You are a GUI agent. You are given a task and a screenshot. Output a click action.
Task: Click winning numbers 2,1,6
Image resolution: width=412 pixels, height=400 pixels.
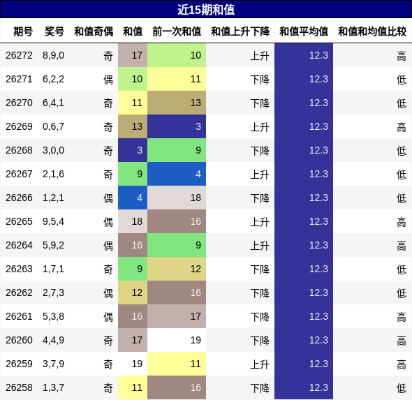point(53,174)
